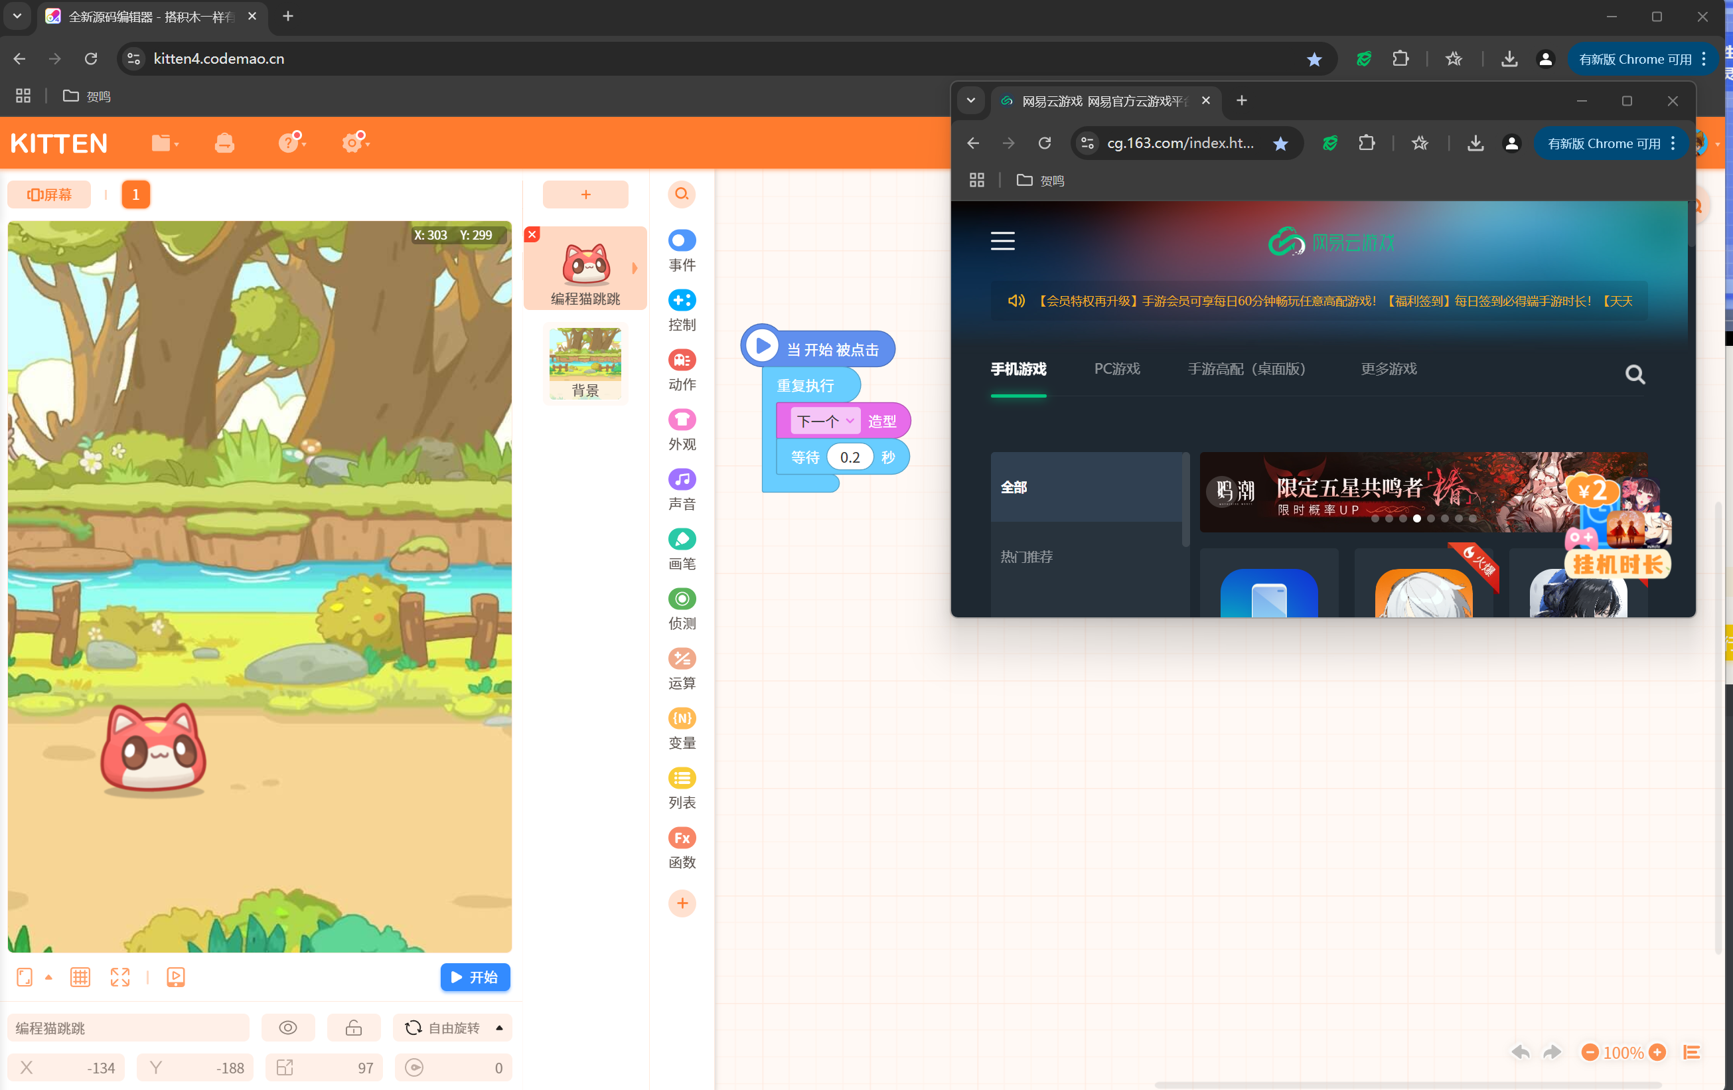Click the redo arrow in workspace
1733x1090 pixels.
point(1552,1053)
